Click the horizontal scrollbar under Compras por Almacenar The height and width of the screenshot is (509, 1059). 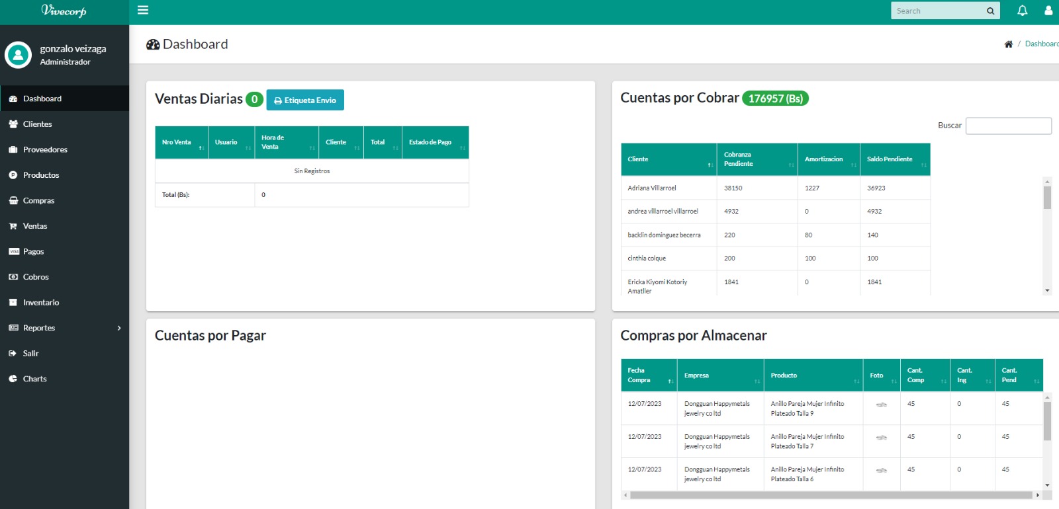pos(830,495)
